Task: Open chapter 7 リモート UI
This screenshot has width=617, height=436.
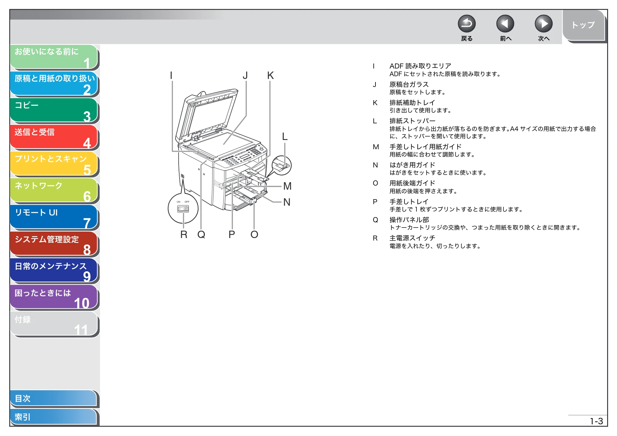Action: click(54, 217)
